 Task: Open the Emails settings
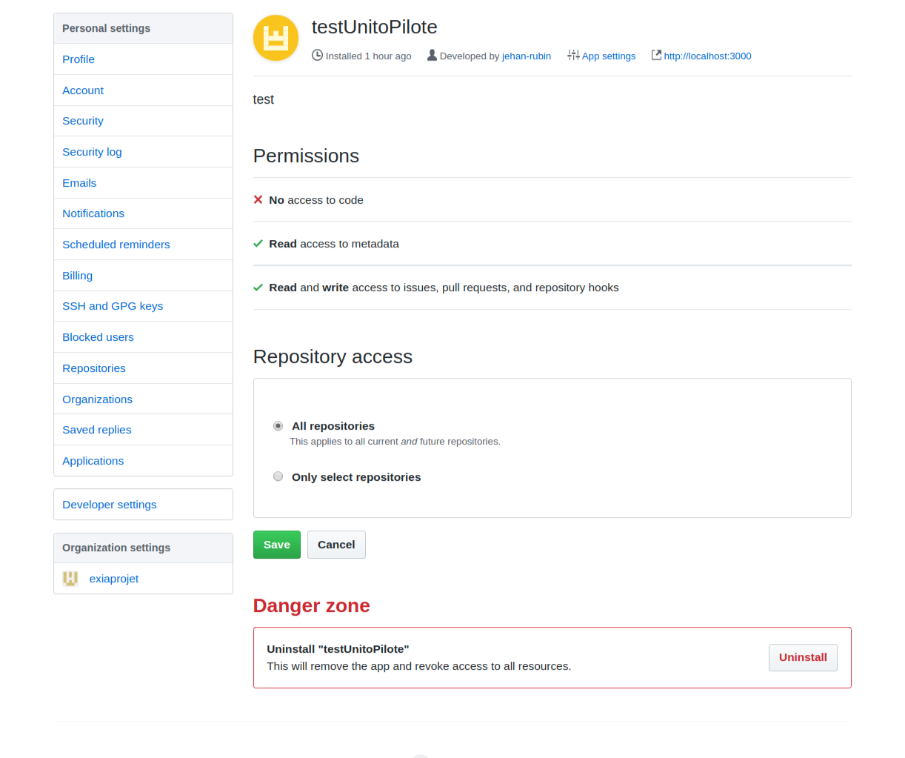(x=143, y=183)
